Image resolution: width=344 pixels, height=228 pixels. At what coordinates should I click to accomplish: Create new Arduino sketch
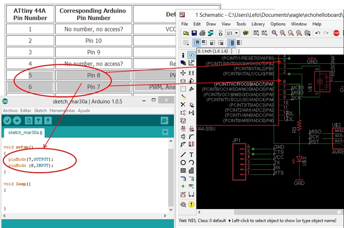28,120
